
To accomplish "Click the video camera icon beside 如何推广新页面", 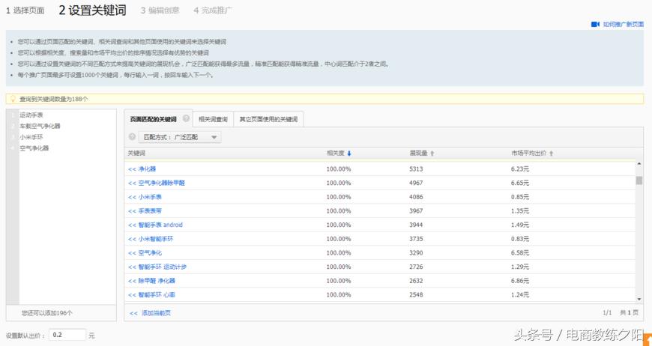I will pos(595,25).
